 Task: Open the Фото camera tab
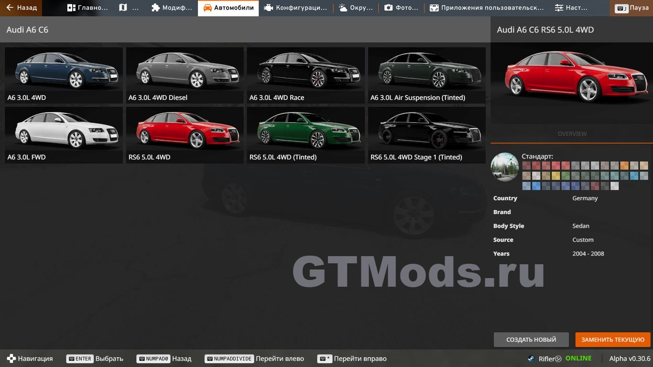coord(401,8)
